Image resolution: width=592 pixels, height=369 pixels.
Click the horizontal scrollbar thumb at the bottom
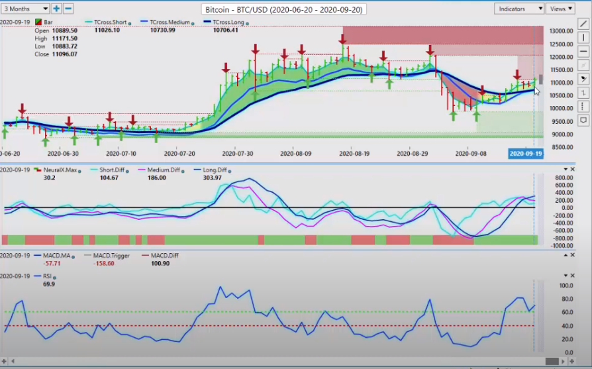click(x=552, y=362)
